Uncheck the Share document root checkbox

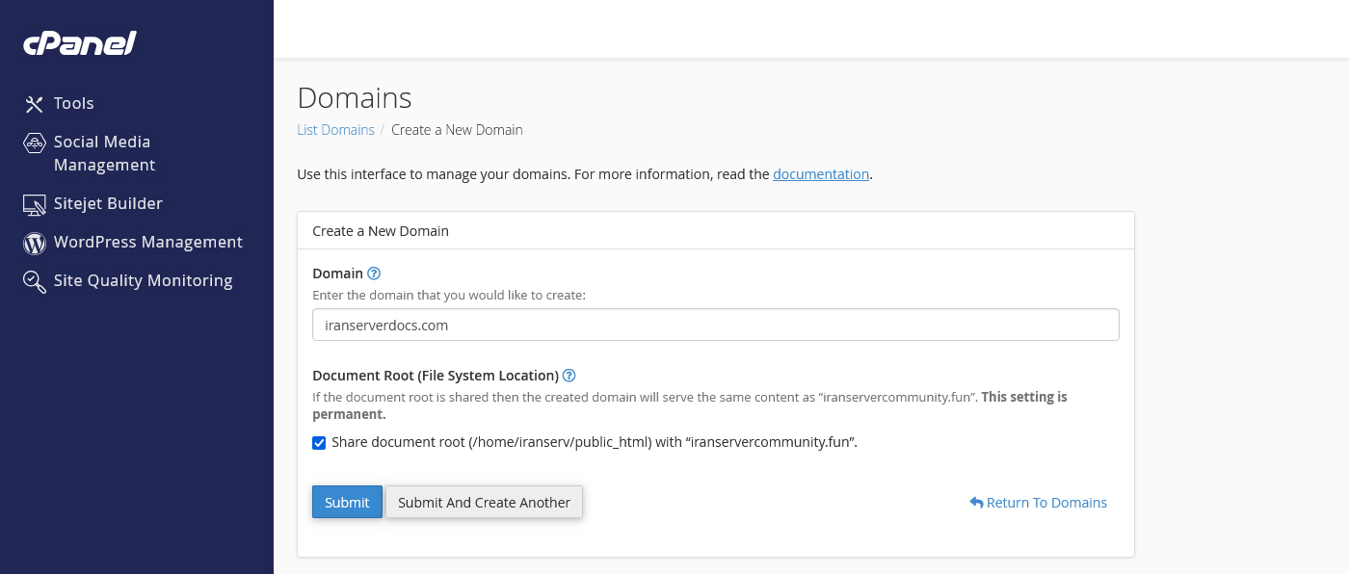pyautogui.click(x=319, y=443)
